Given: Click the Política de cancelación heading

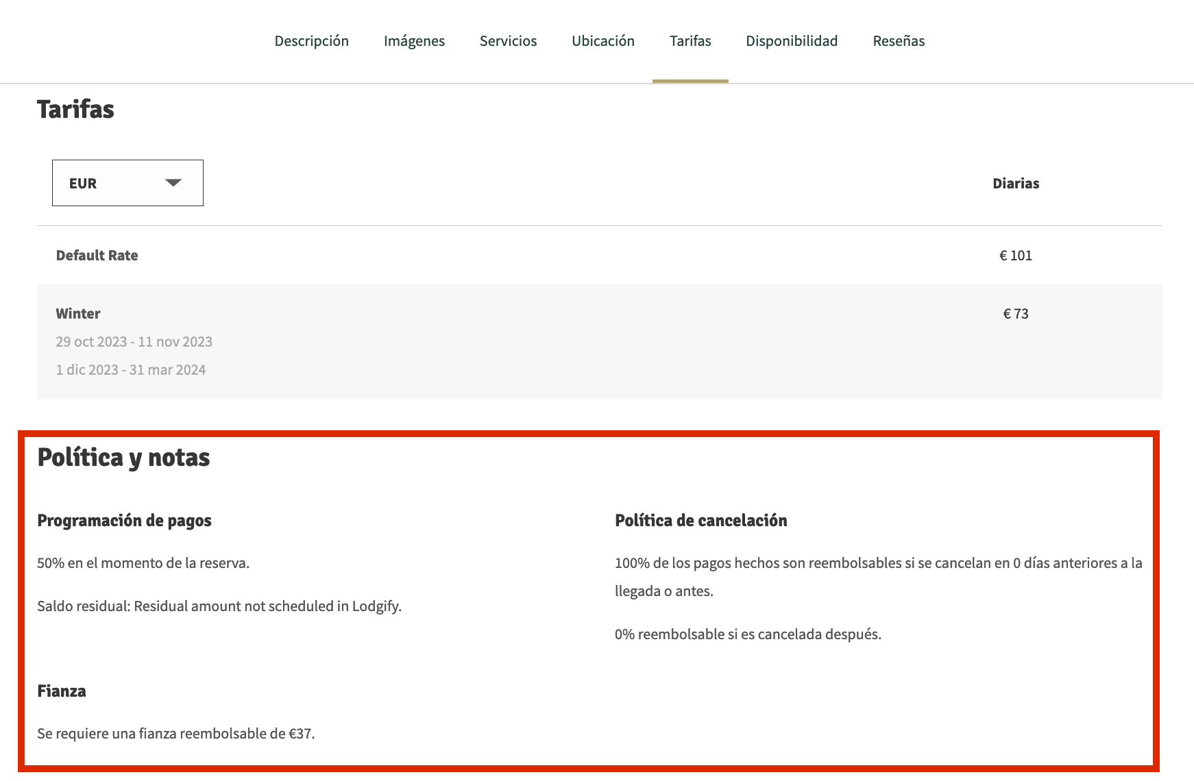Looking at the screenshot, I should point(700,521).
